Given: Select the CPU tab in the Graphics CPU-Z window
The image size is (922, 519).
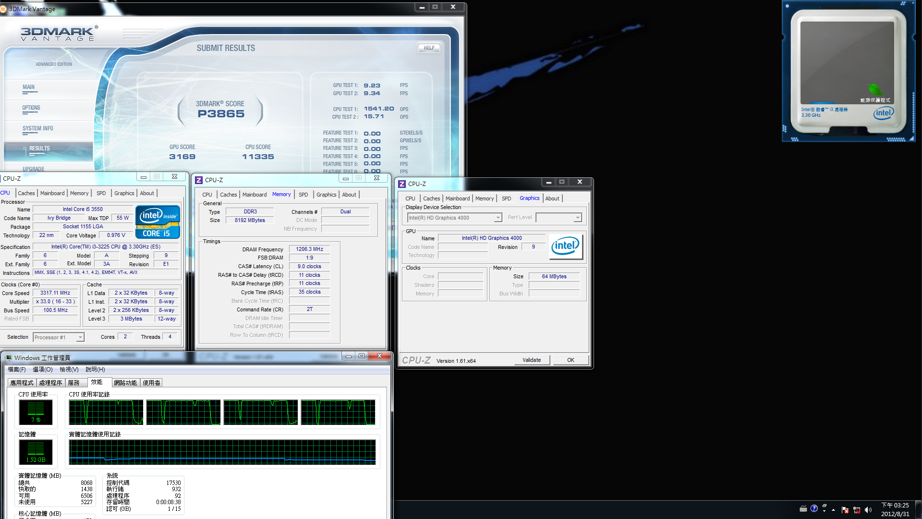Looking at the screenshot, I should (410, 198).
